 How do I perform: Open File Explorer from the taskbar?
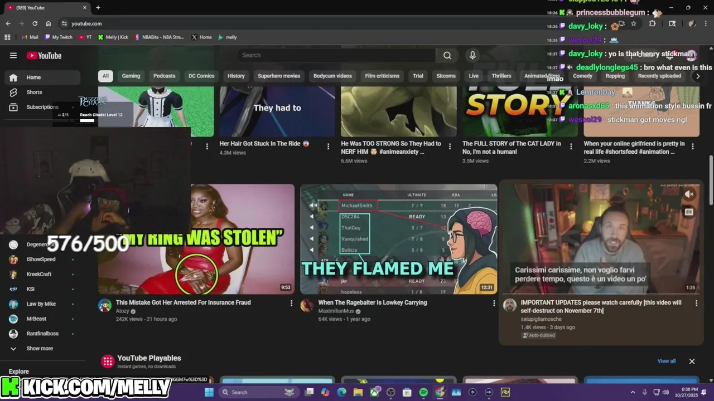(358, 392)
